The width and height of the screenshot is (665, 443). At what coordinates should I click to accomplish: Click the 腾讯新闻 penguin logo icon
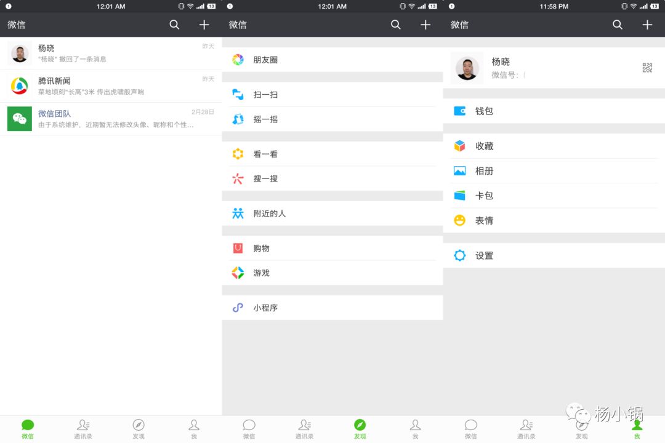20,86
